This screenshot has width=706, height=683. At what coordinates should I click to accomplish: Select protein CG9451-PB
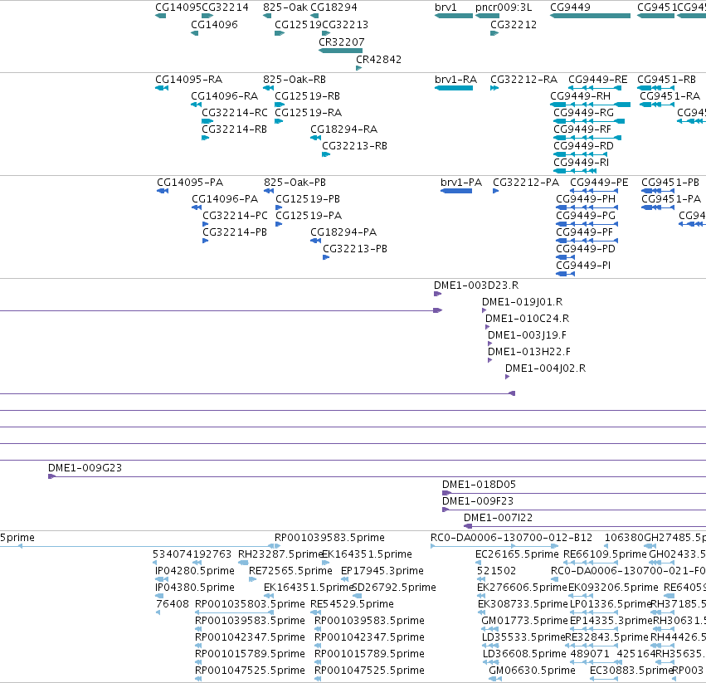click(670, 183)
